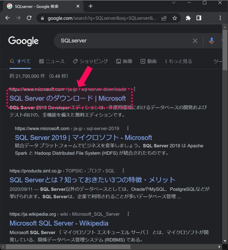This screenshot has height=250, width=228.
Task: Open the Chrome three-dot menu
Action: coord(220,18)
